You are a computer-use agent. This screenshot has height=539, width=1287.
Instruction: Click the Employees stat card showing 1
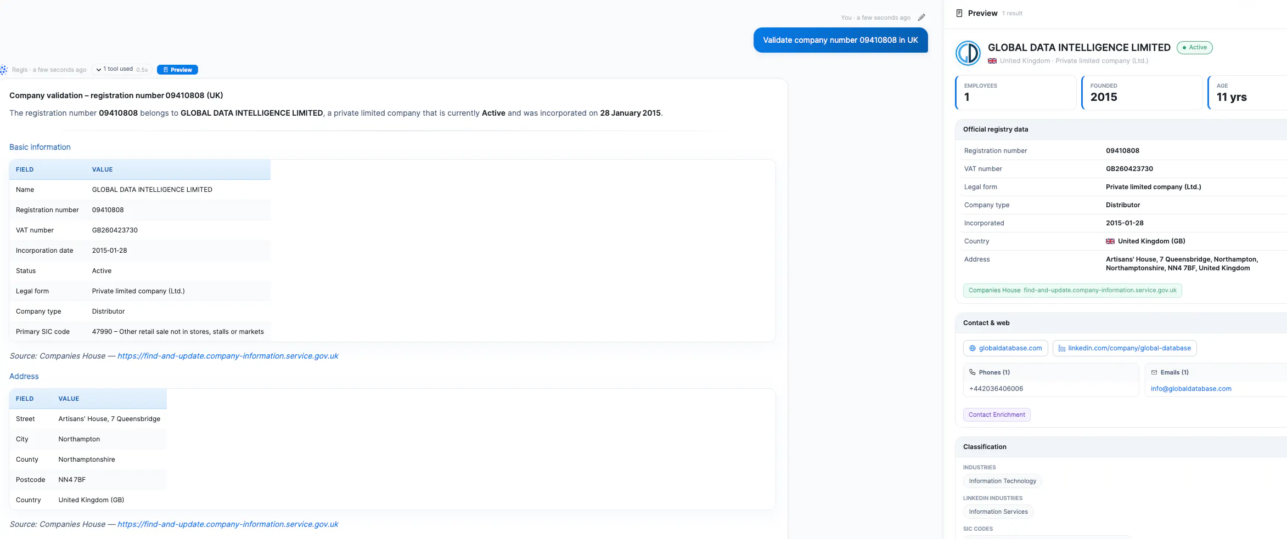click(x=1016, y=93)
